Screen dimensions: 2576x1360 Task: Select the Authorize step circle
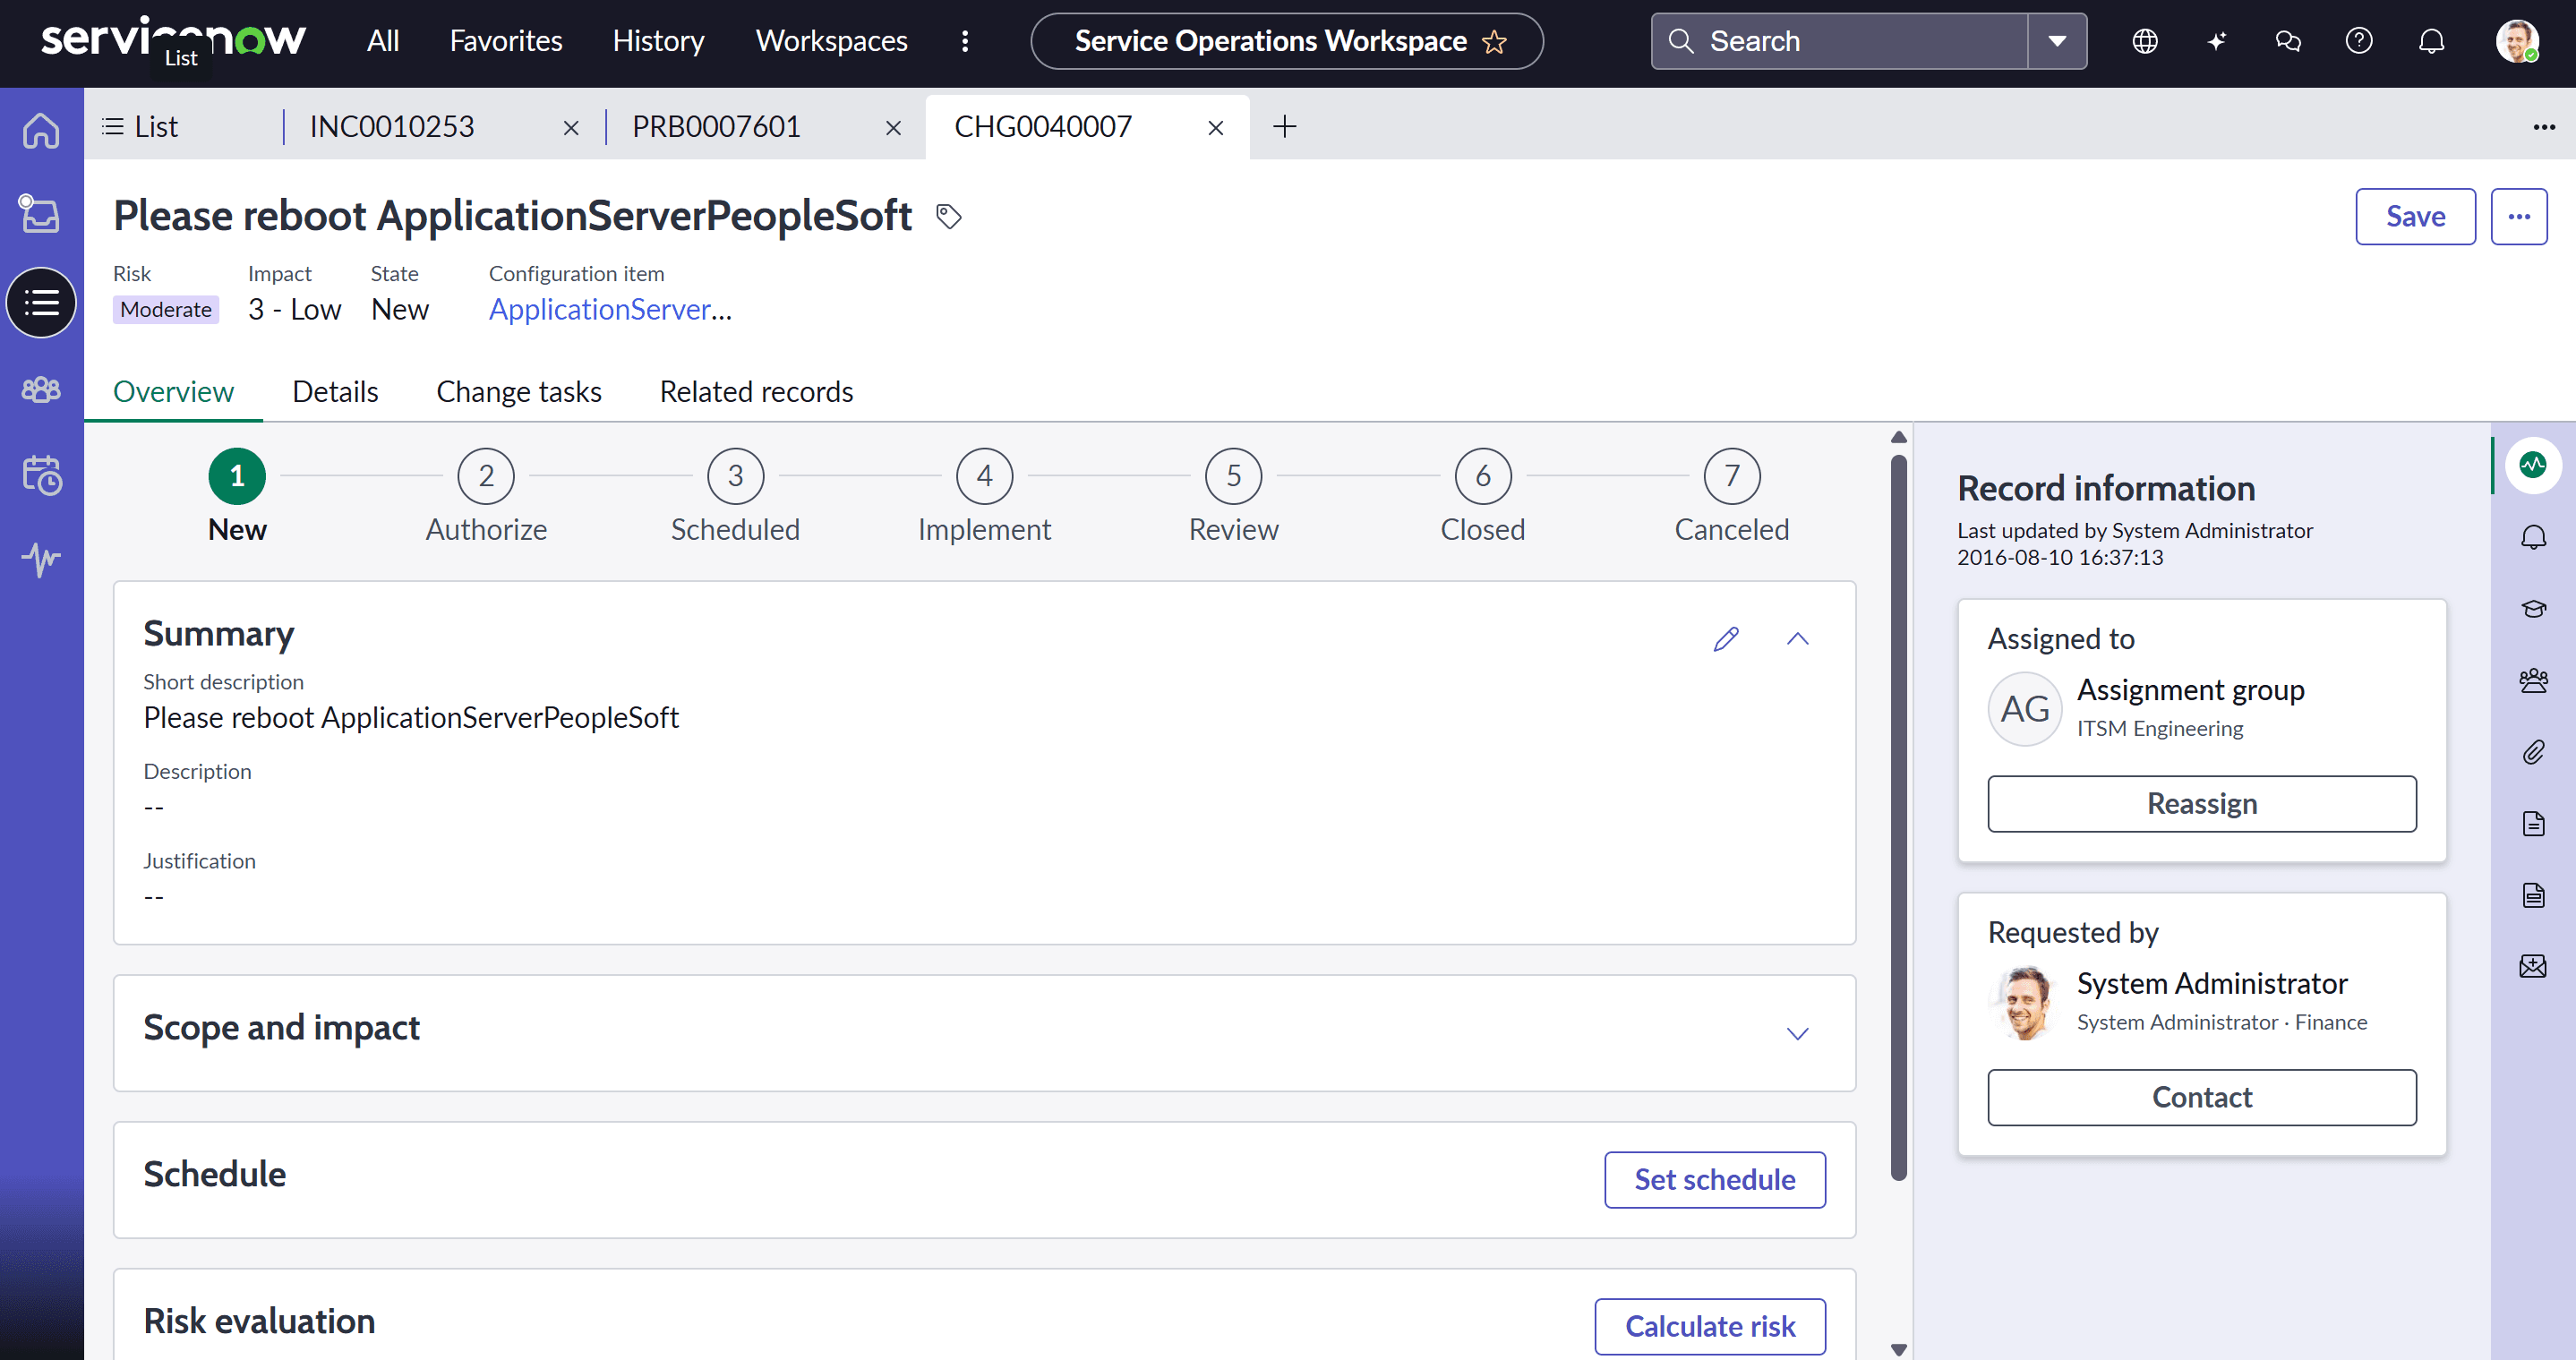click(486, 476)
